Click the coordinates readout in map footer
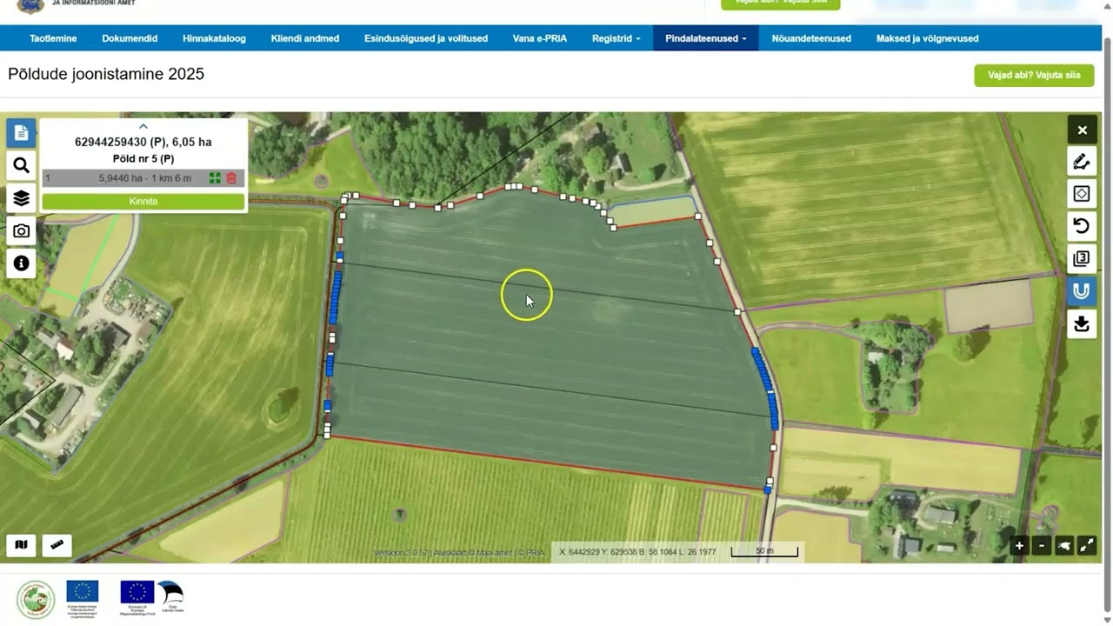 coord(637,552)
